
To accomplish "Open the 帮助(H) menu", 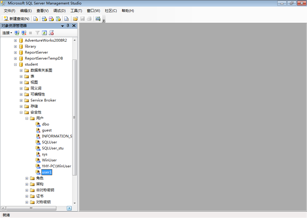I will (128, 11).
